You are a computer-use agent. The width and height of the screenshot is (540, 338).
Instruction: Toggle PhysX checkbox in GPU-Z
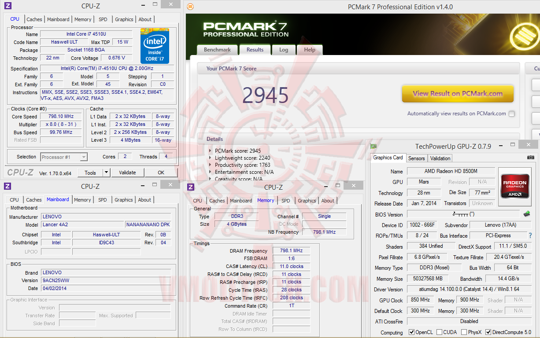coord(464,332)
